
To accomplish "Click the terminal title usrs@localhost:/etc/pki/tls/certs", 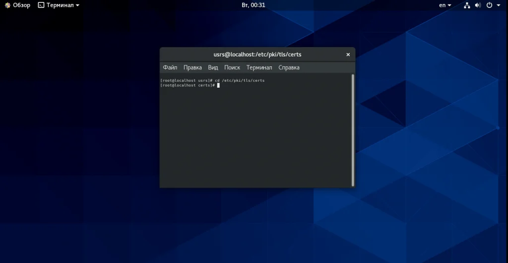I will pyautogui.click(x=257, y=54).
